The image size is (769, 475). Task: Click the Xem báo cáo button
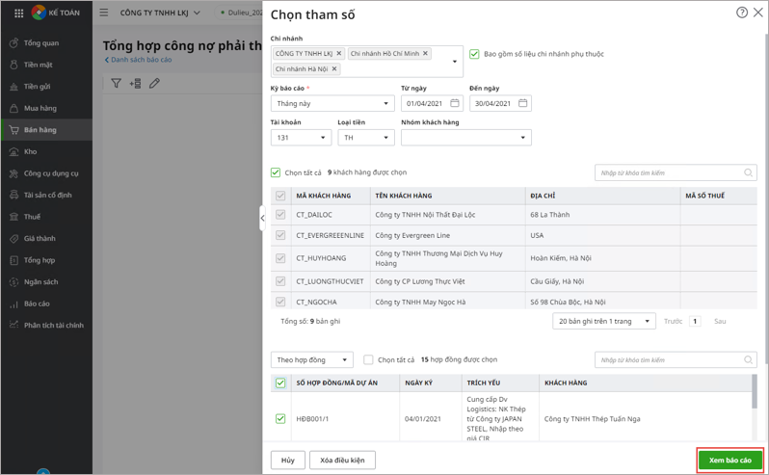[x=729, y=461]
